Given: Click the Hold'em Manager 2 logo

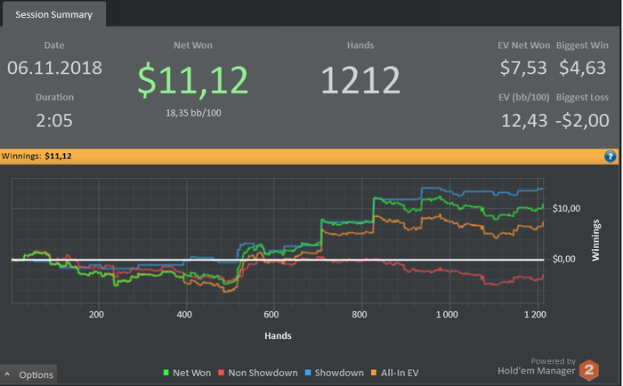Looking at the screenshot, I should [x=589, y=370].
